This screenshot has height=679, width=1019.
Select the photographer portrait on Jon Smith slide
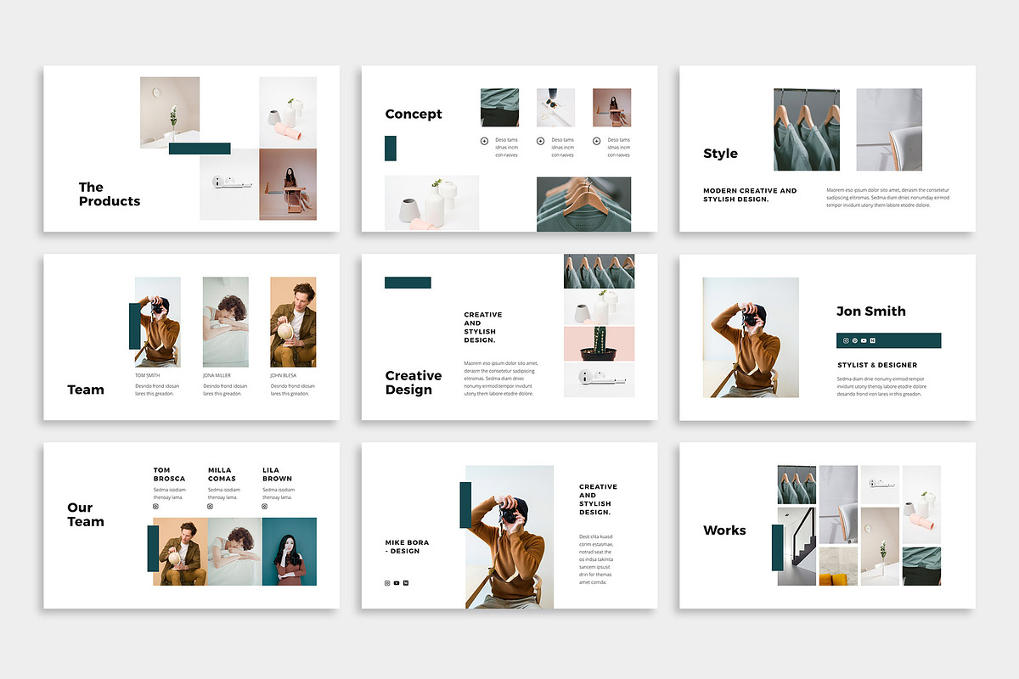(x=751, y=337)
